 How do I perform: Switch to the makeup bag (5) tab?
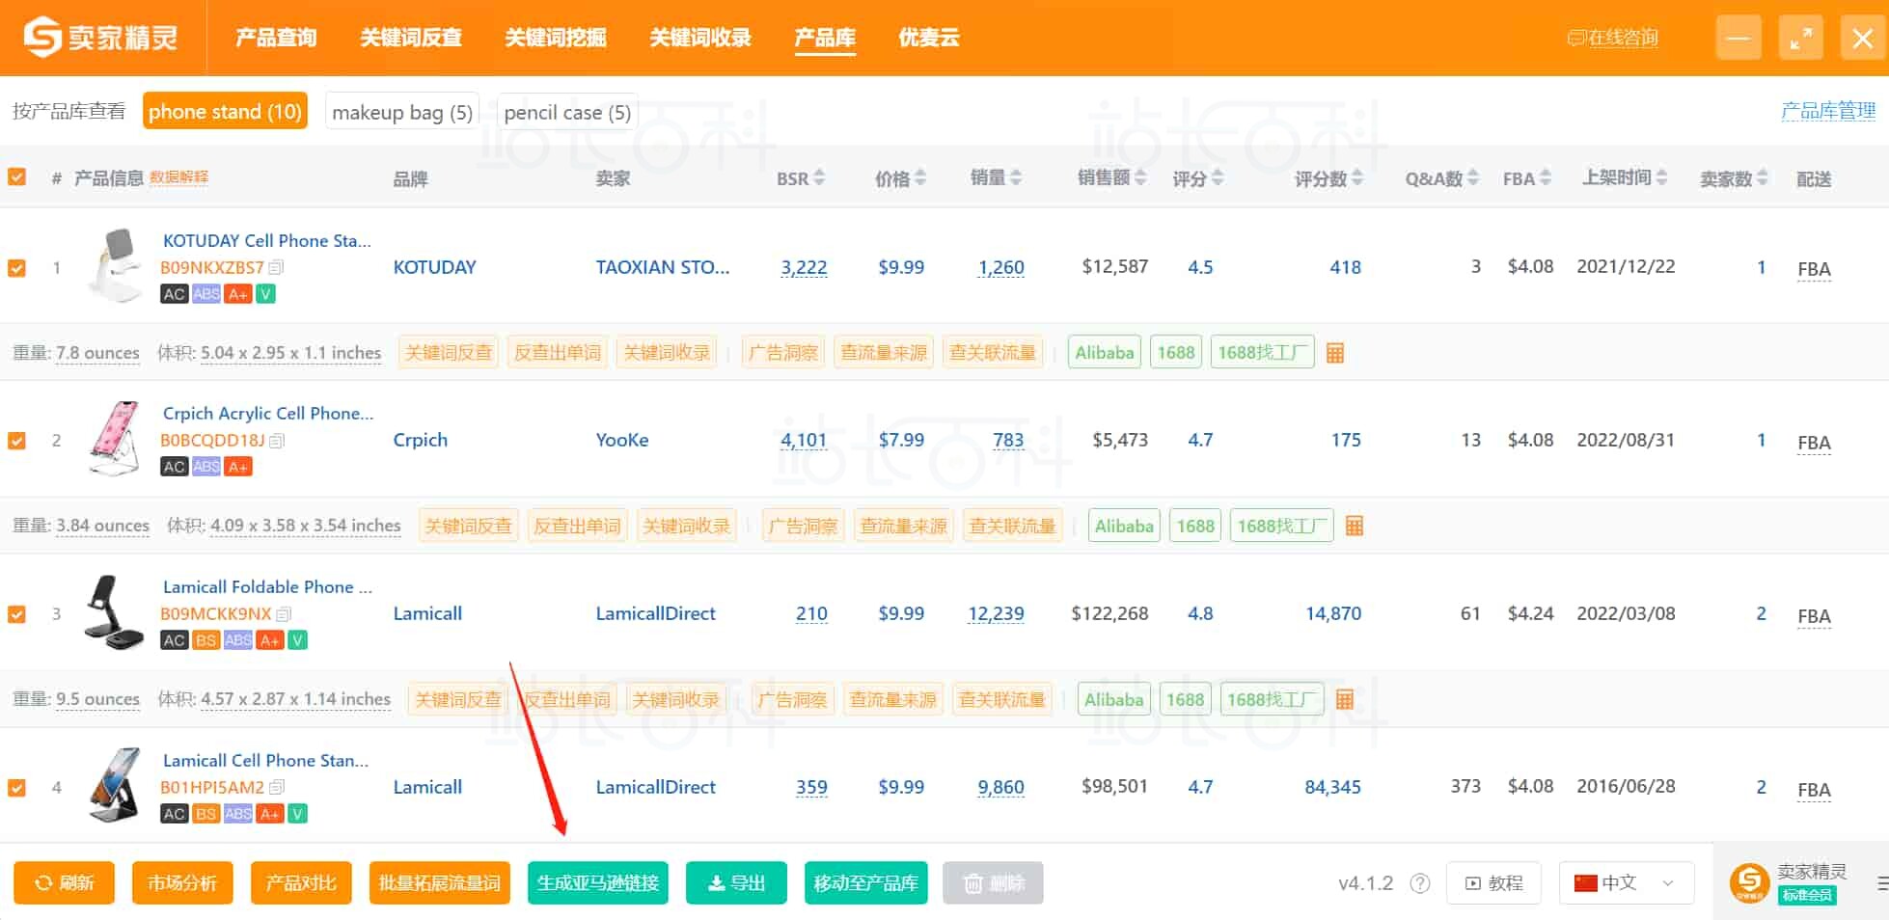click(x=401, y=111)
